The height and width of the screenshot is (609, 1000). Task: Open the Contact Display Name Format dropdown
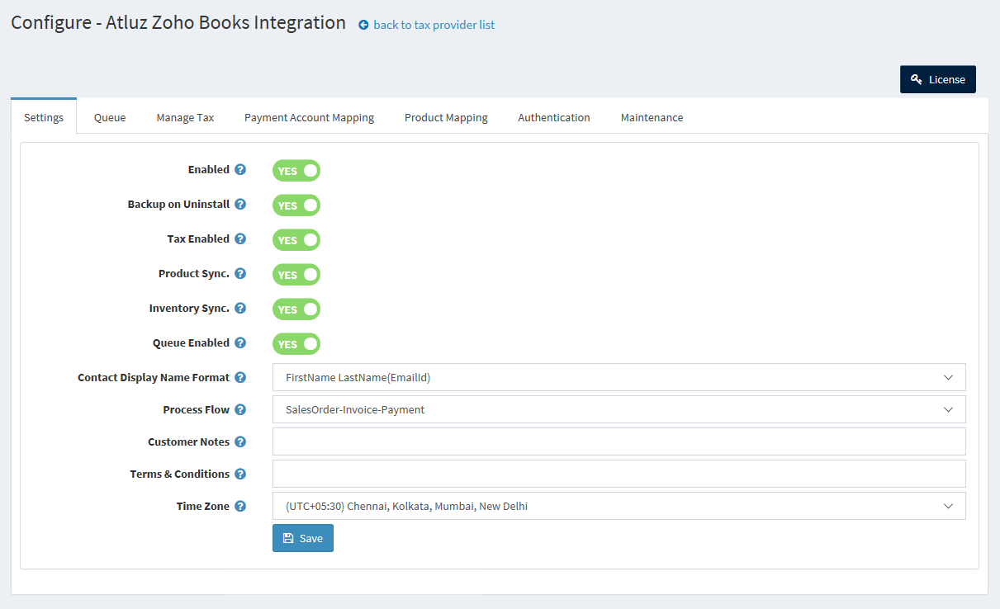(619, 377)
